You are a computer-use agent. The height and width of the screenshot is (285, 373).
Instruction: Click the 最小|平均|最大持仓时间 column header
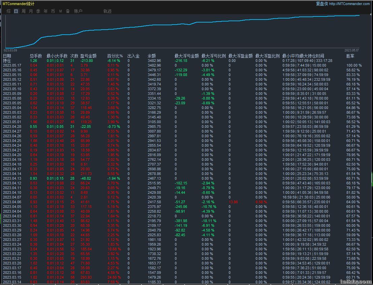pyautogui.click(x=303, y=56)
